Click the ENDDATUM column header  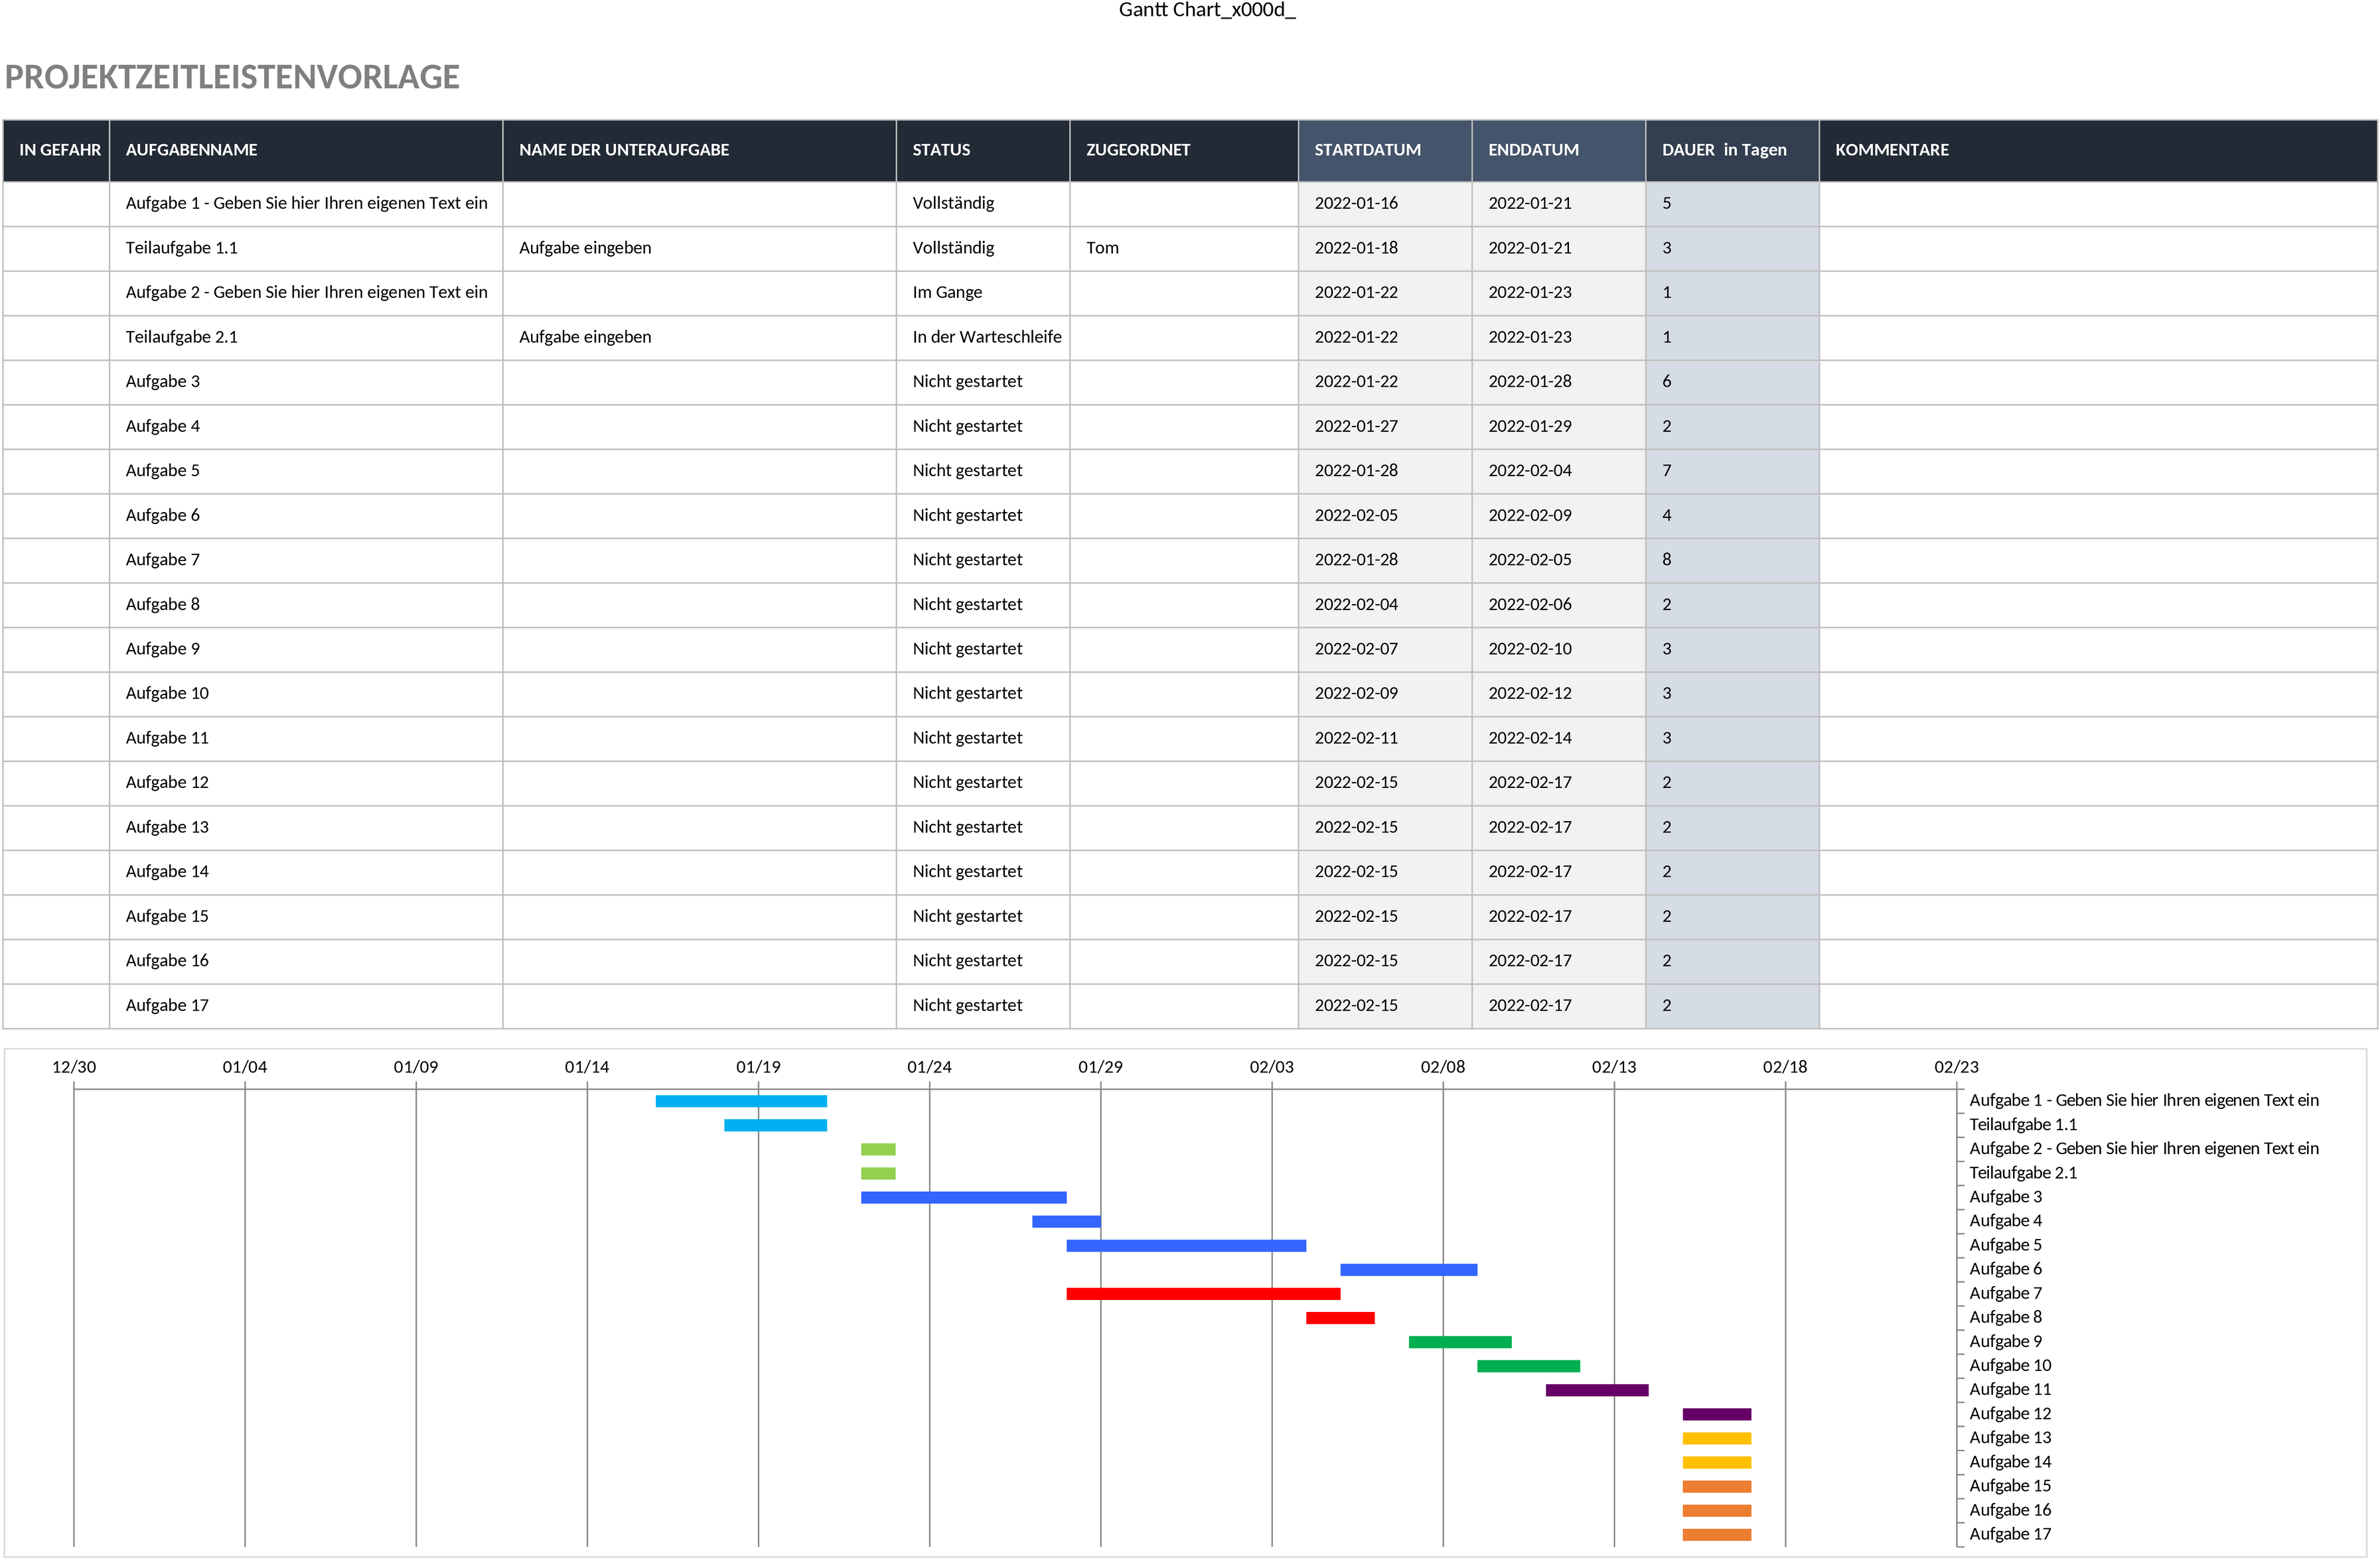click(1559, 150)
